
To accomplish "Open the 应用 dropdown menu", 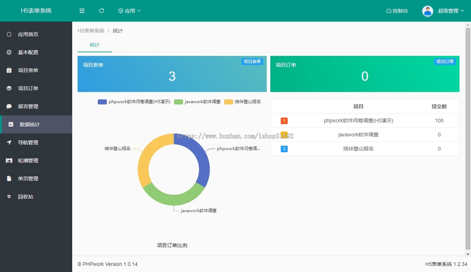I will (x=130, y=11).
